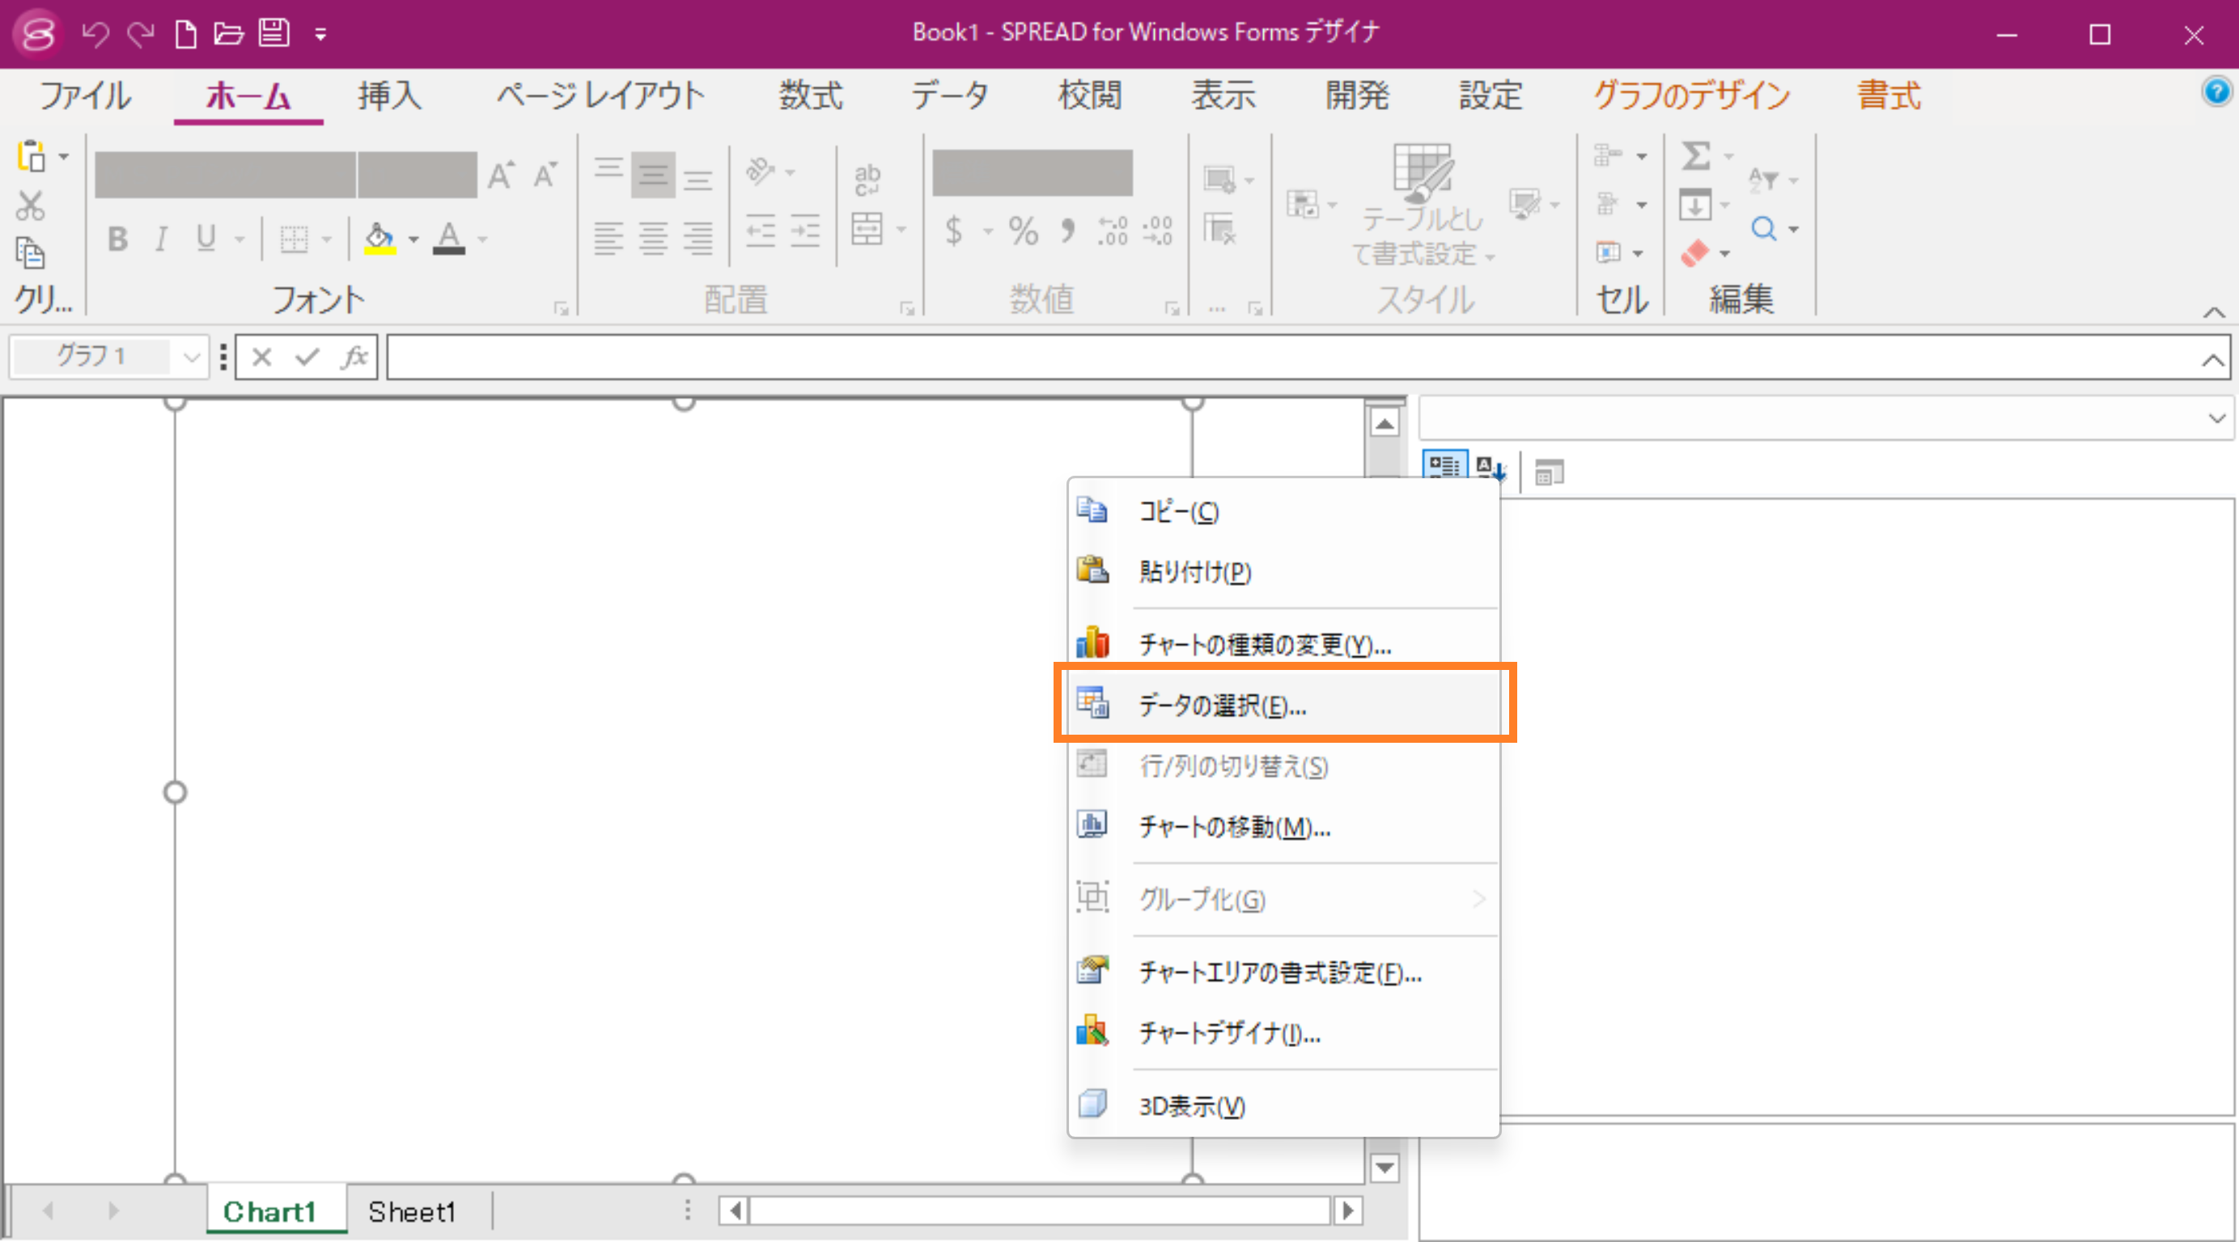The width and height of the screenshot is (2239, 1242).
Task: Switch to the グラフのデザイン tab
Action: point(1691,95)
